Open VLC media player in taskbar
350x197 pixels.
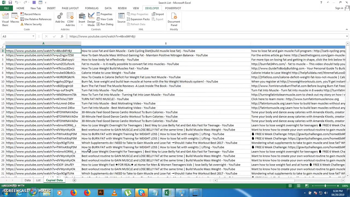tap(114, 193)
